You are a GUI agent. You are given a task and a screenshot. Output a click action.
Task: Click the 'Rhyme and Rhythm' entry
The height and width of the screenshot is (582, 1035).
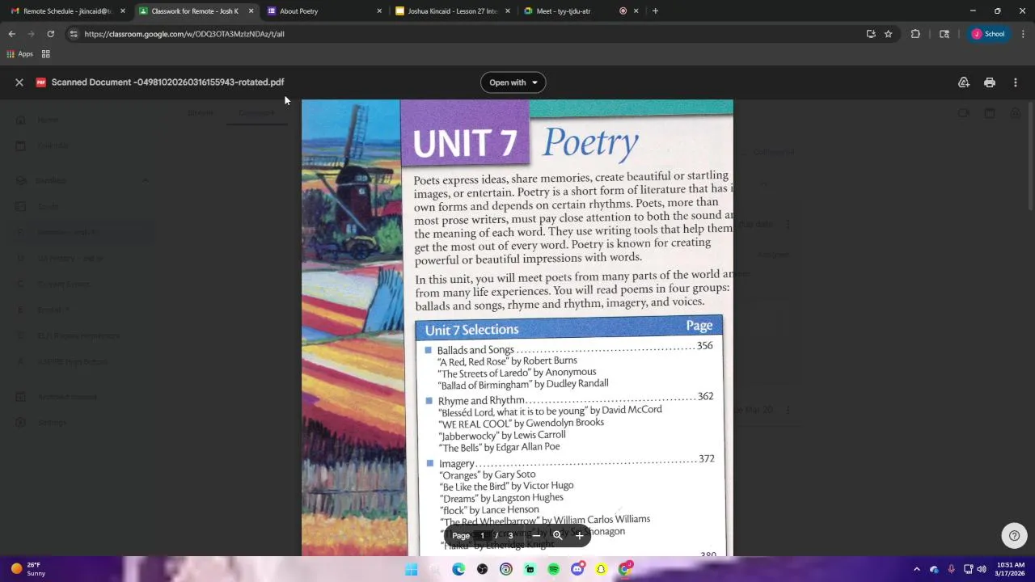(x=481, y=401)
